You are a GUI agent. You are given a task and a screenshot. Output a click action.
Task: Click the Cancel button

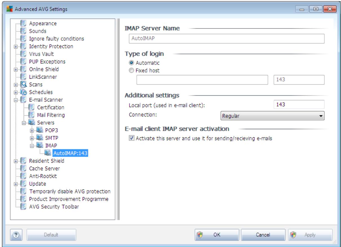pos(263,235)
